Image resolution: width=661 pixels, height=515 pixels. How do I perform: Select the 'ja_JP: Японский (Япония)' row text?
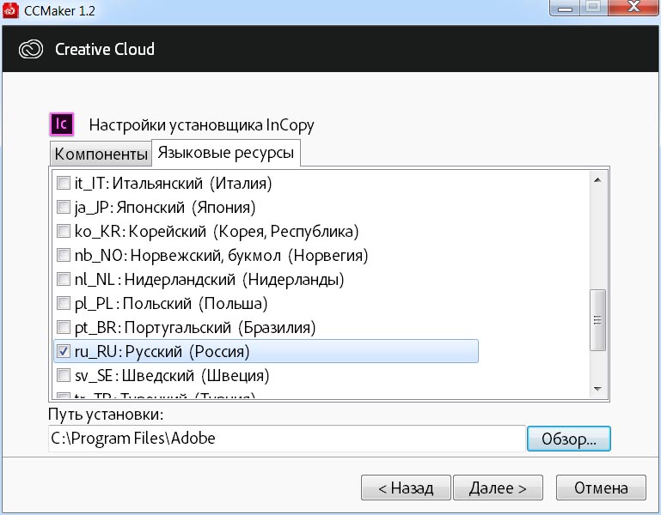pos(165,207)
